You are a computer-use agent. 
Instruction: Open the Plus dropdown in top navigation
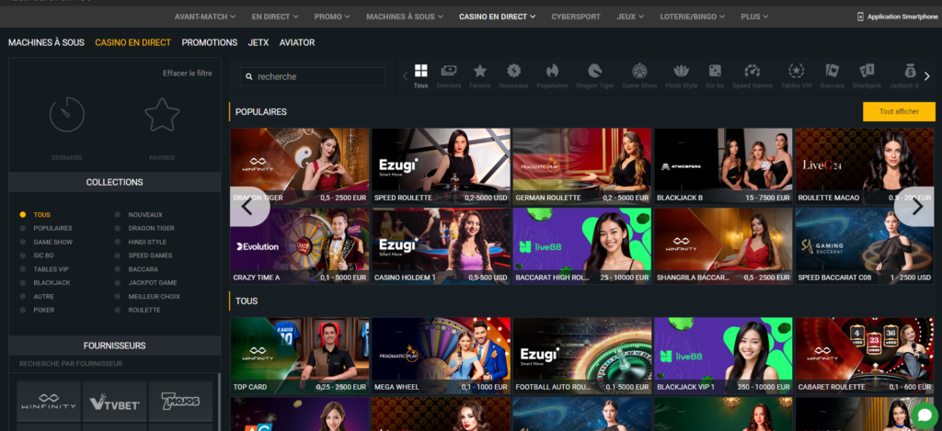[x=754, y=17]
